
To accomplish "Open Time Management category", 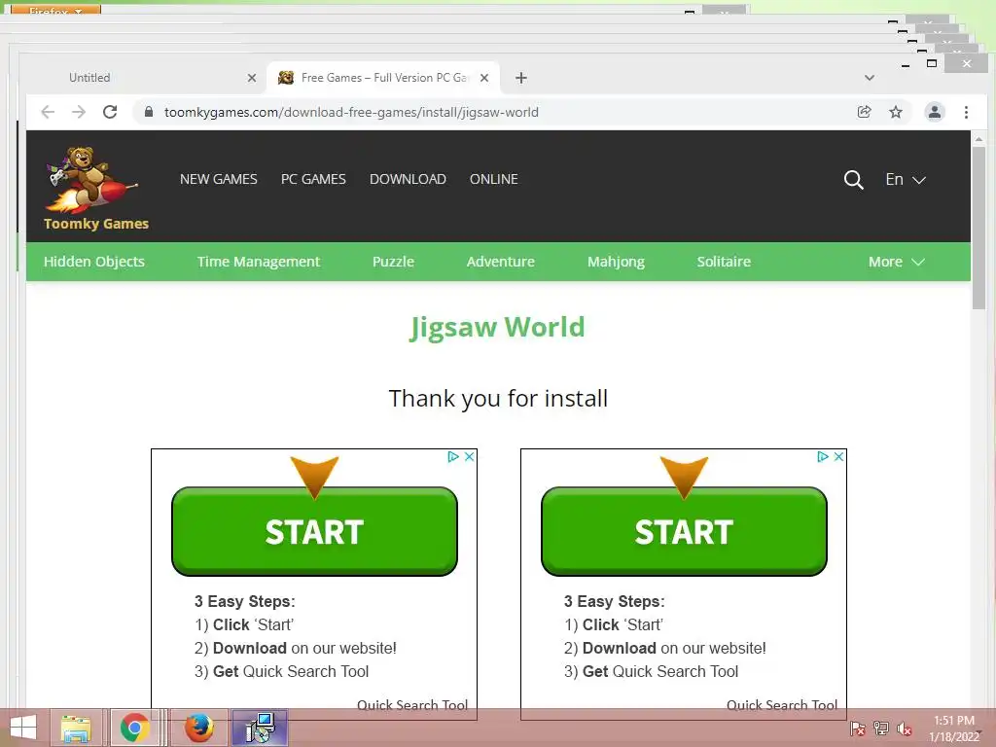I will pyautogui.click(x=259, y=262).
